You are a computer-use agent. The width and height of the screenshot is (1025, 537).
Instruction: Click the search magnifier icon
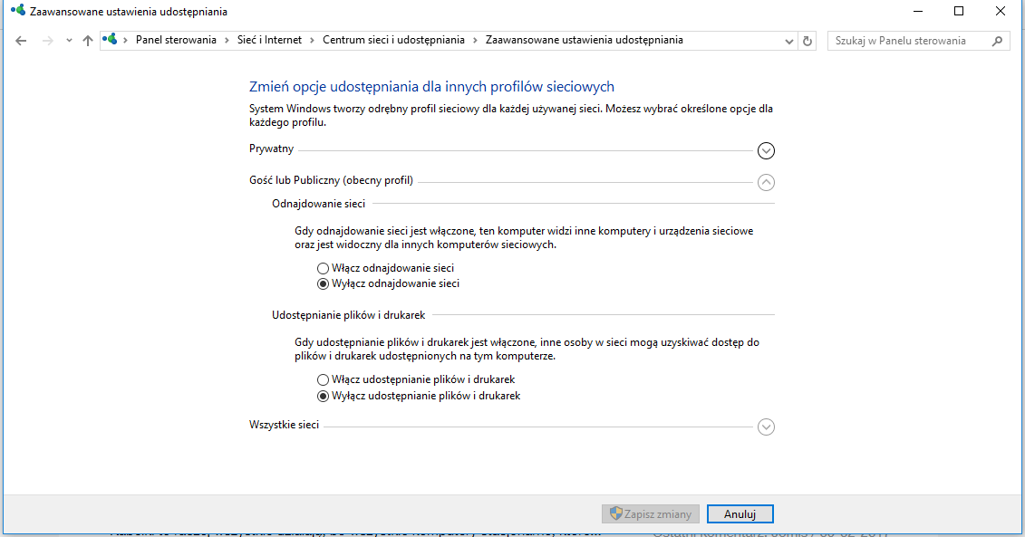pyautogui.click(x=997, y=41)
